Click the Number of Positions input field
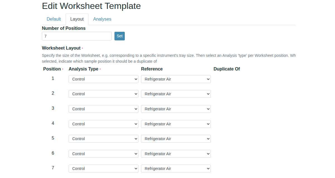This screenshot has width=335, height=178. (x=77, y=36)
